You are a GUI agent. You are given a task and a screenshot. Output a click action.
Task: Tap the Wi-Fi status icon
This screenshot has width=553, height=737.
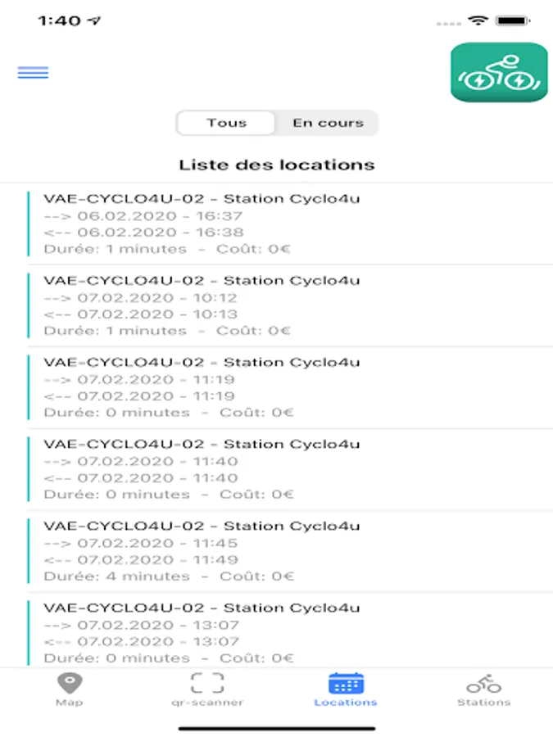[477, 20]
